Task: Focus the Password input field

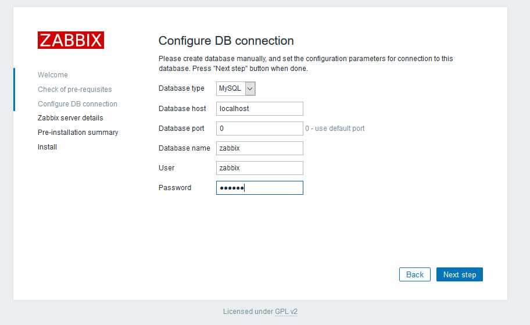Action: pyautogui.click(x=260, y=188)
